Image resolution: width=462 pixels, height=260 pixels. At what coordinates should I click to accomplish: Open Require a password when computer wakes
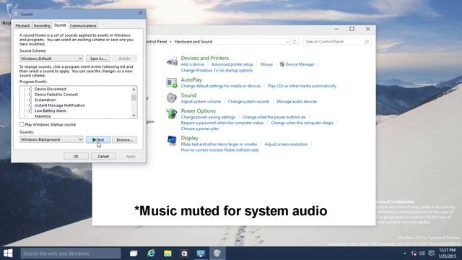pyautogui.click(x=222, y=123)
